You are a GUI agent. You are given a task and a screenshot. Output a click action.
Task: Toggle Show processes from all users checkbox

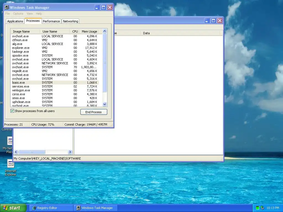(12, 111)
